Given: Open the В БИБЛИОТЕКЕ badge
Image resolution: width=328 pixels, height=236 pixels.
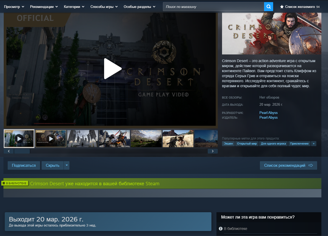Looking at the screenshot, I should point(15,183).
